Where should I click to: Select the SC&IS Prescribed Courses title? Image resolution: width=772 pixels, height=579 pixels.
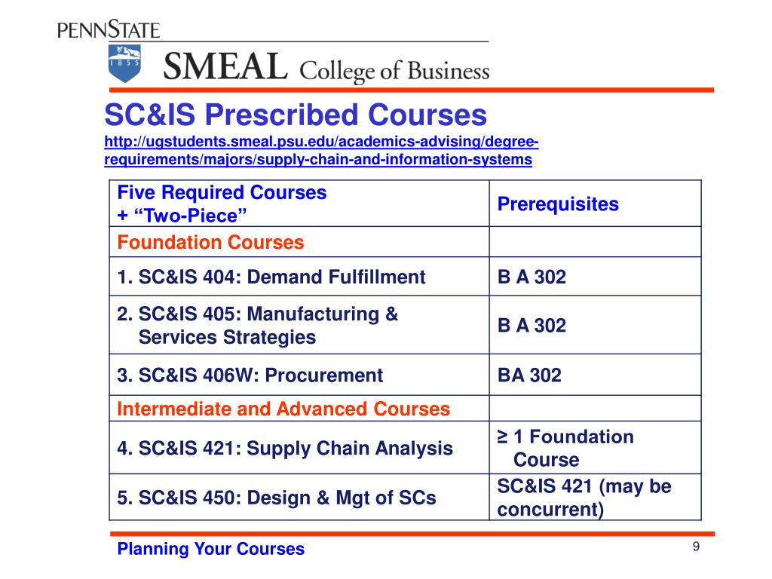click(296, 115)
